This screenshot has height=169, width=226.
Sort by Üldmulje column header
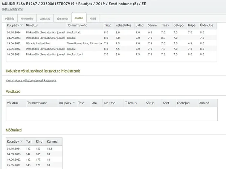click(207, 26)
